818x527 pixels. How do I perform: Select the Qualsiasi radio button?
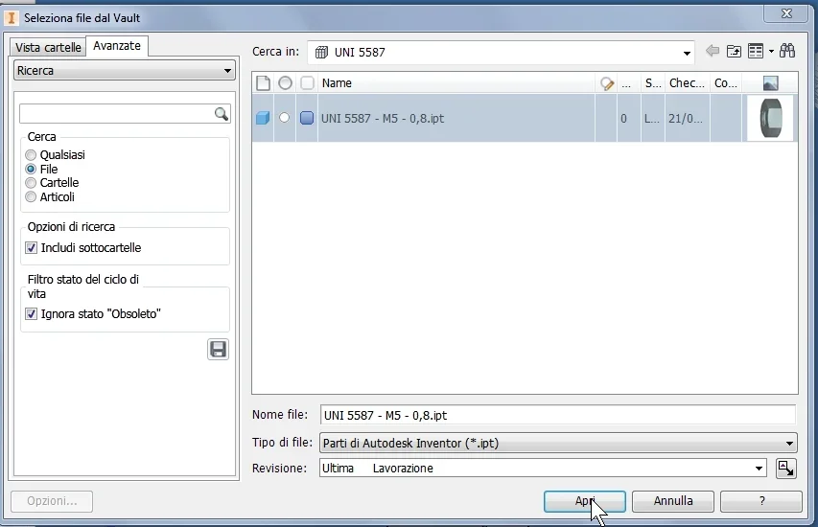tap(31, 155)
